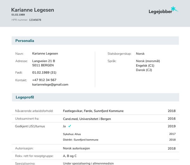Click the Distrikt: Sunnfjord kommune line
Viewport: 190px width, 165px height.
80,140
